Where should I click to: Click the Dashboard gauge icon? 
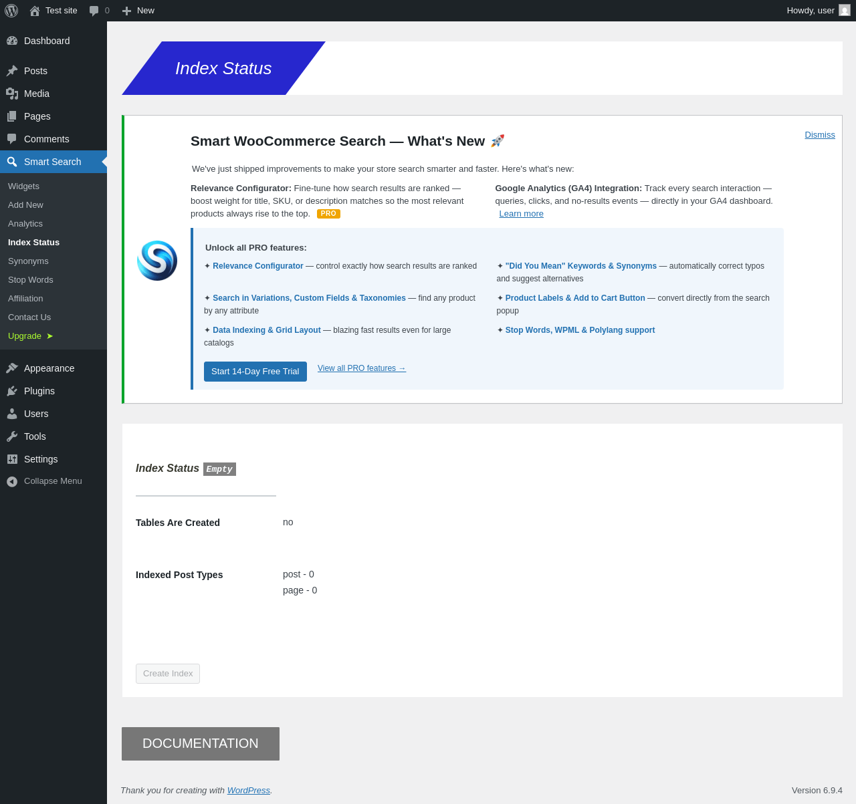tap(12, 41)
